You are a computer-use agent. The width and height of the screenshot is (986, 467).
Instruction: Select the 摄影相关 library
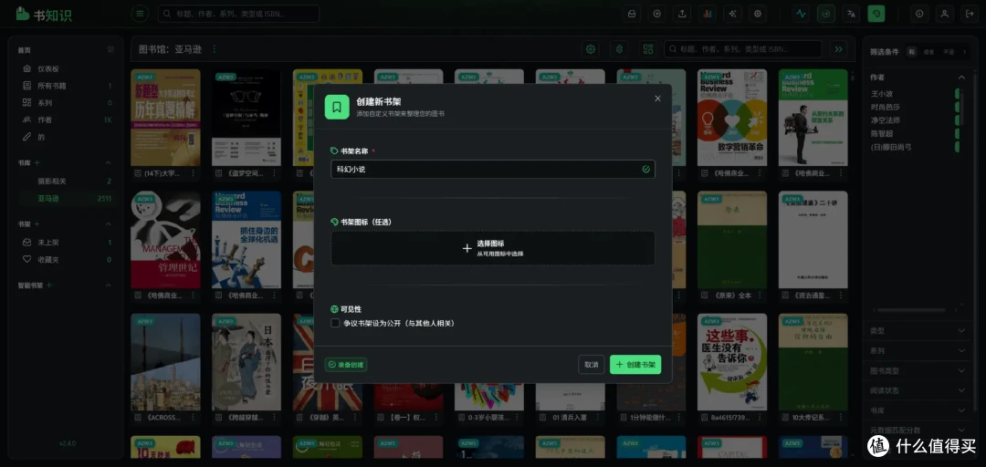pos(68,181)
